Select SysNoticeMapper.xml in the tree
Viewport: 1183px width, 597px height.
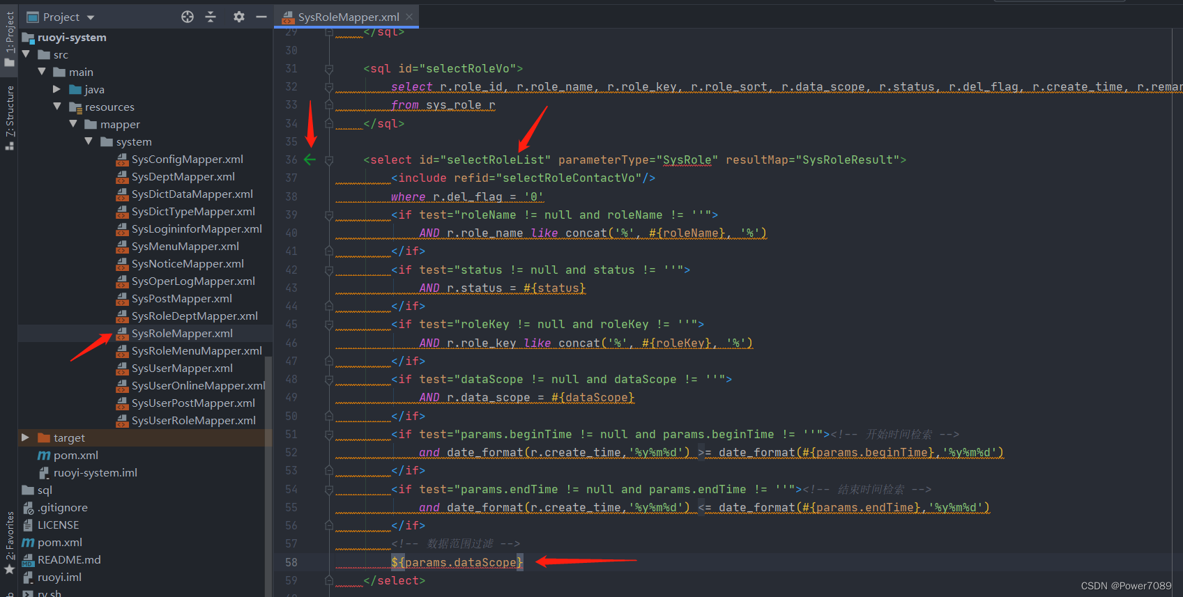187,264
